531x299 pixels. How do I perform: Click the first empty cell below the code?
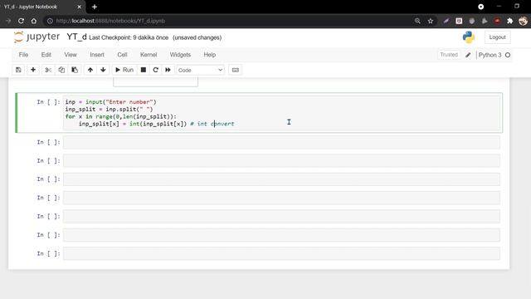click(281, 142)
